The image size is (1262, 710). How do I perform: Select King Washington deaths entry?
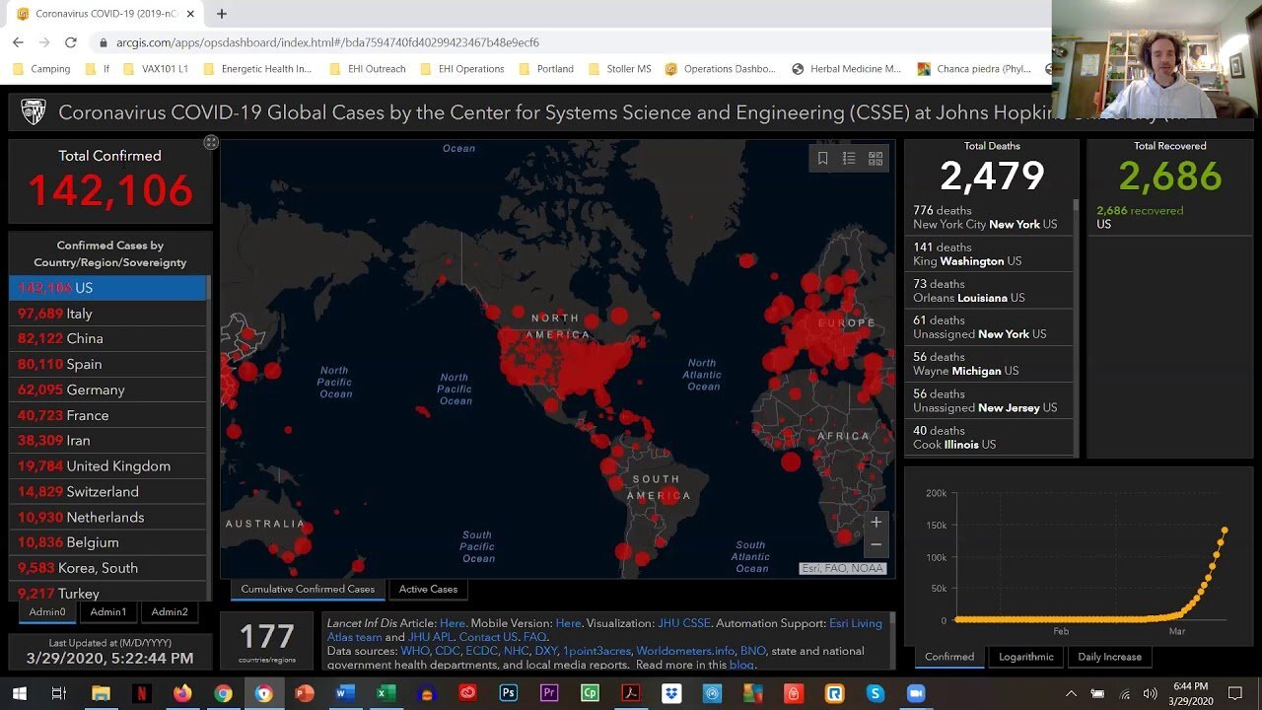[989, 254]
